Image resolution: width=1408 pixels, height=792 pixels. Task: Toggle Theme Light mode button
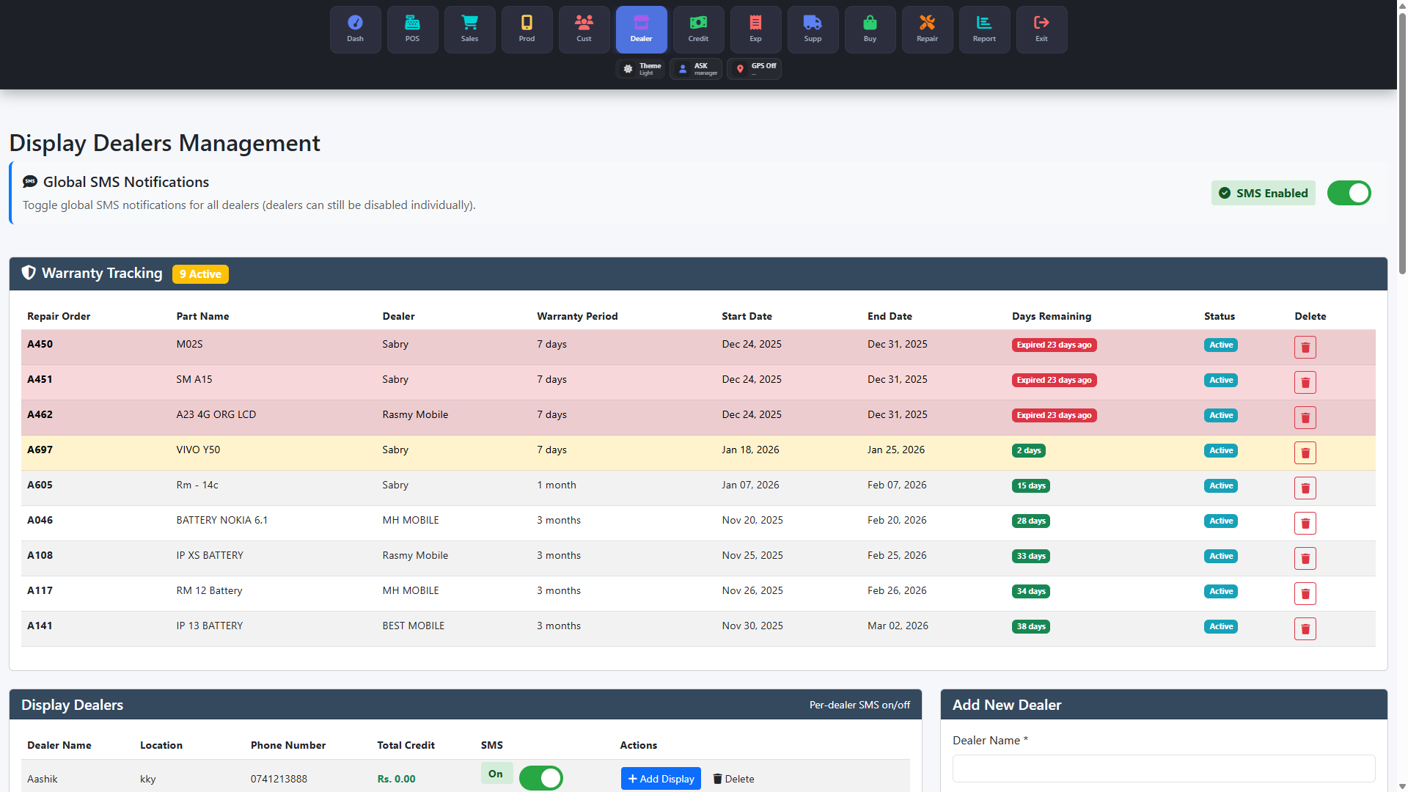pos(642,69)
